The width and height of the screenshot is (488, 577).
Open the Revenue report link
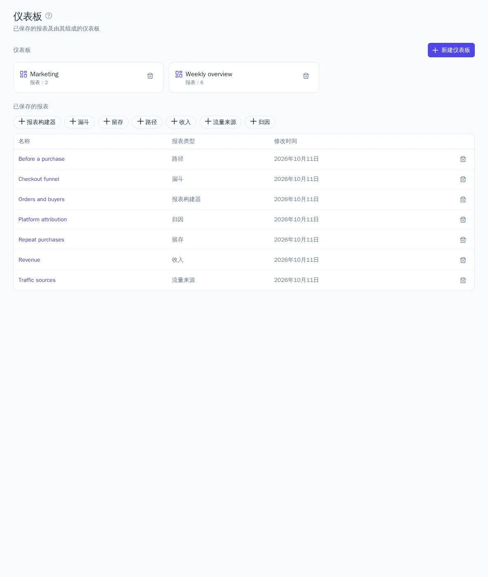(29, 260)
